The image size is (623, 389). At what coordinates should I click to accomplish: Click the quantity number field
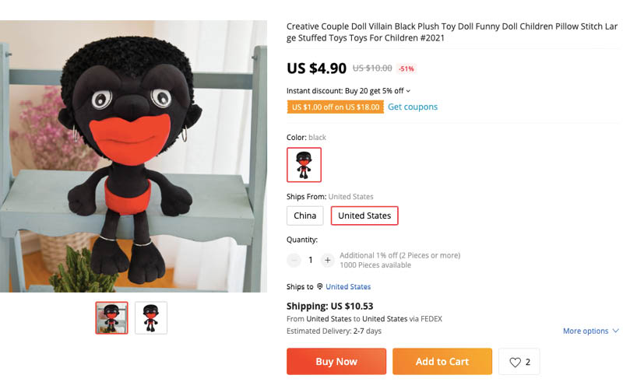point(310,261)
